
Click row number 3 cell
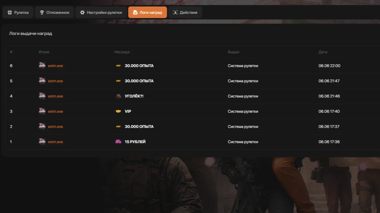[x=11, y=111]
